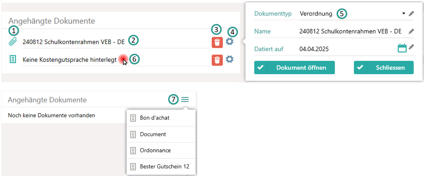Click upper Angehängte Dokumente heading

(52, 21)
